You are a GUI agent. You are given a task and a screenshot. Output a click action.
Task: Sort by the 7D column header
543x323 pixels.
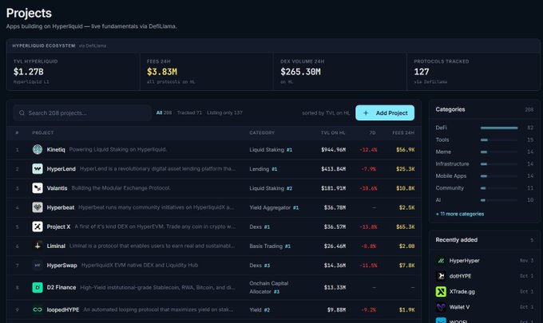372,133
